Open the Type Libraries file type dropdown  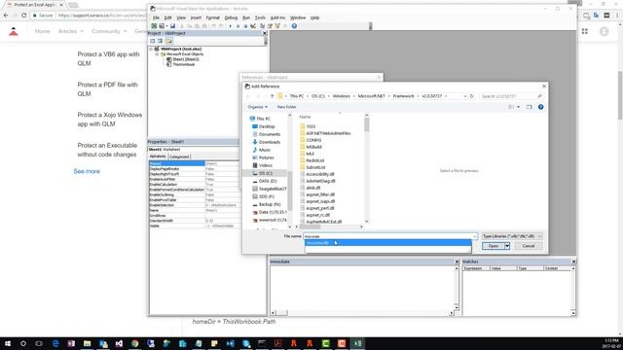tap(512, 236)
